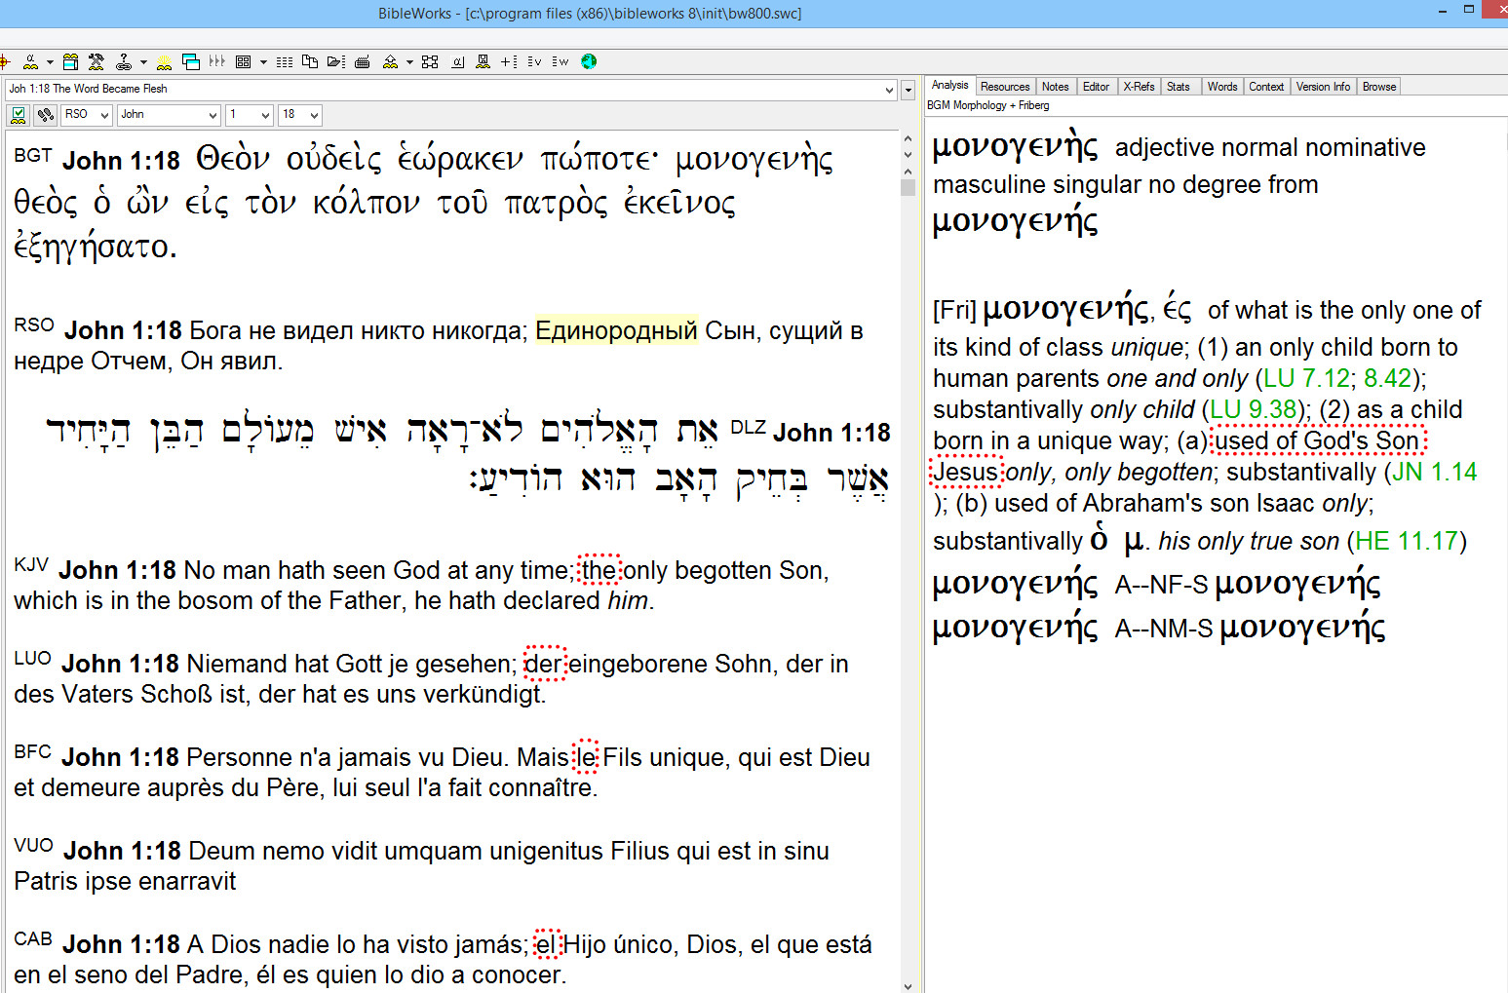Open the Stats tab
1508x993 pixels.
pos(1179,87)
